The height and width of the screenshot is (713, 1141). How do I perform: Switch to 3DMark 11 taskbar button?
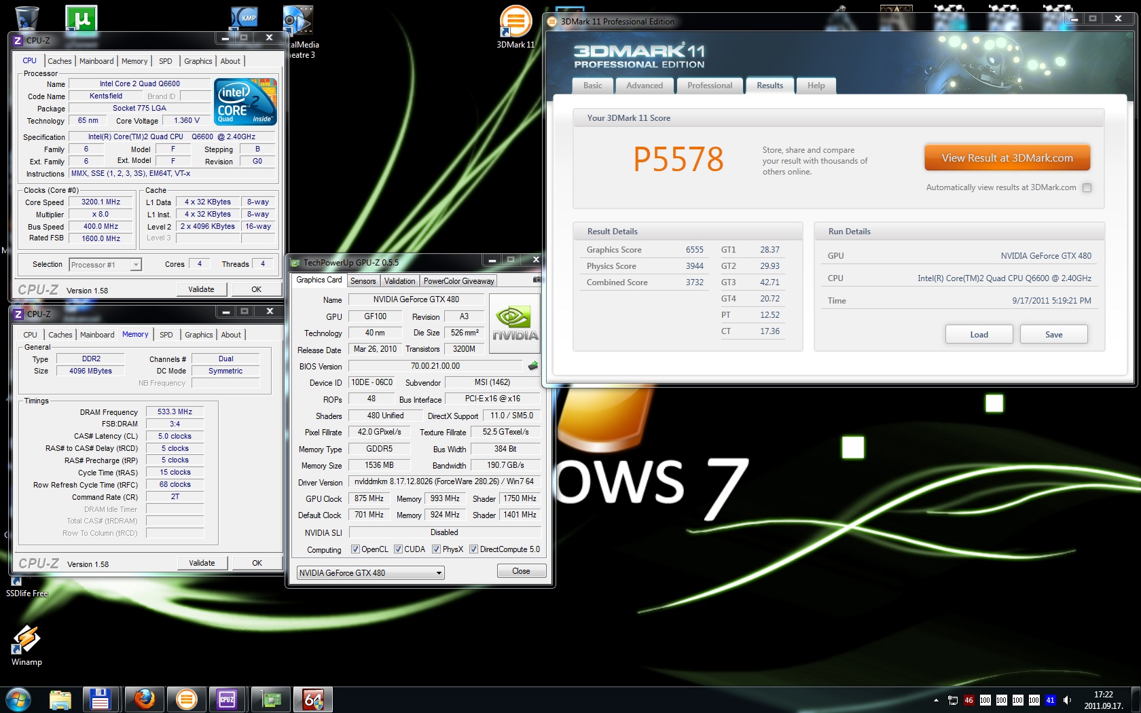[186, 699]
